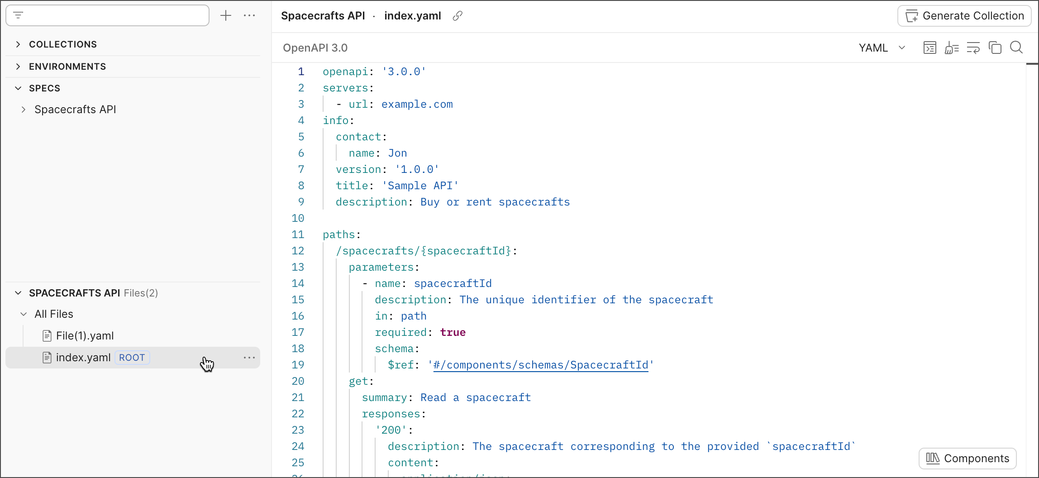1039x478 pixels.
Task: Copy the spec content with copy icon
Action: point(995,48)
